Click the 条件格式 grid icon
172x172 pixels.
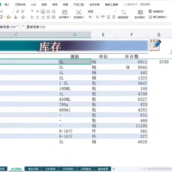[140, 12]
